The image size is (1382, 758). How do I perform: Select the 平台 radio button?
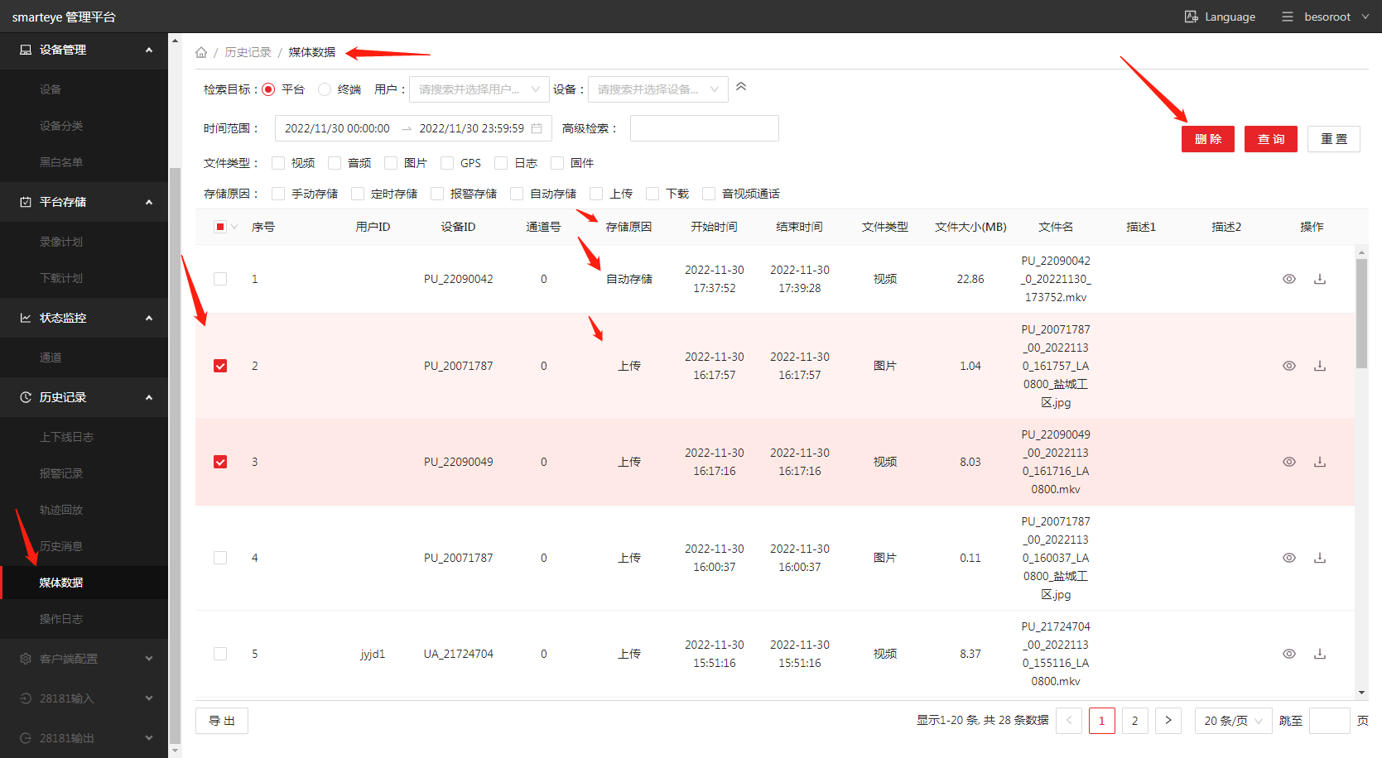point(268,89)
